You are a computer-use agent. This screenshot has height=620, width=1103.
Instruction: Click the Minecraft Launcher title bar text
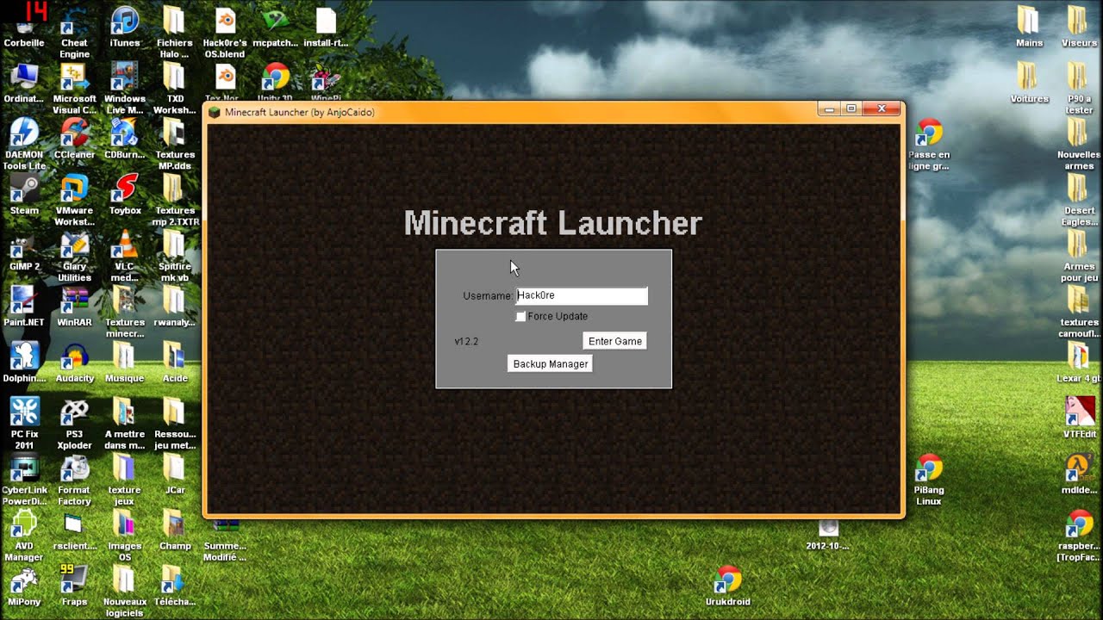click(x=300, y=112)
